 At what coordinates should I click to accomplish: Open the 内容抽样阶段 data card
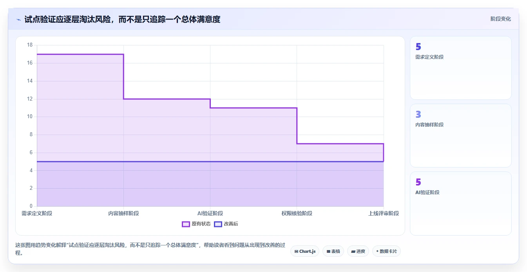460,135
